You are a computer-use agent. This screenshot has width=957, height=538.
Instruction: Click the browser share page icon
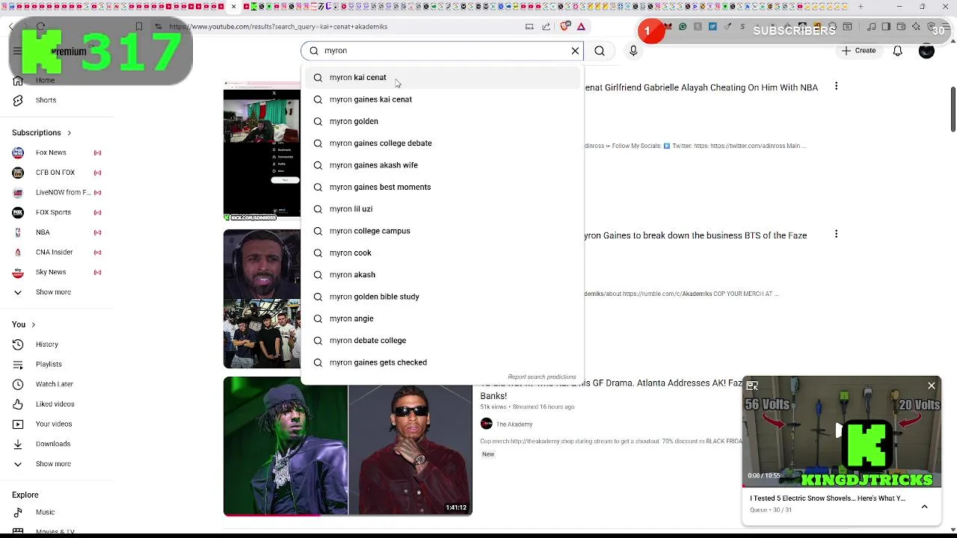click(546, 27)
